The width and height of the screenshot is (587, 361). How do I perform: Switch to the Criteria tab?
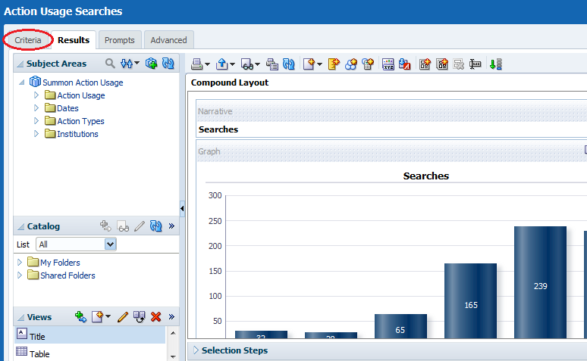pos(28,40)
